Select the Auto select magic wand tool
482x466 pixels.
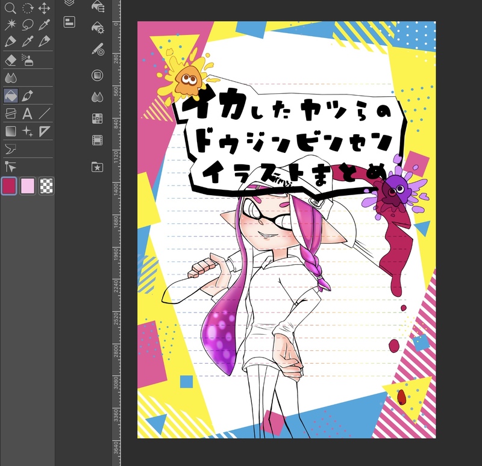(x=10, y=25)
